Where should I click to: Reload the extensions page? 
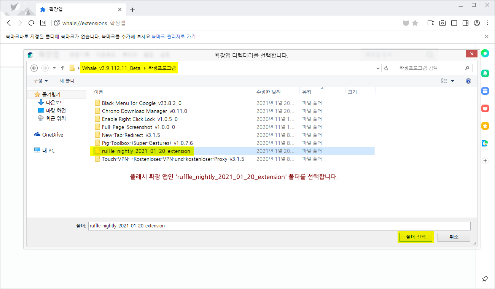click(32, 23)
